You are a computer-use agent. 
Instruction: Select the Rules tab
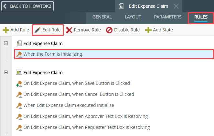click(201, 17)
